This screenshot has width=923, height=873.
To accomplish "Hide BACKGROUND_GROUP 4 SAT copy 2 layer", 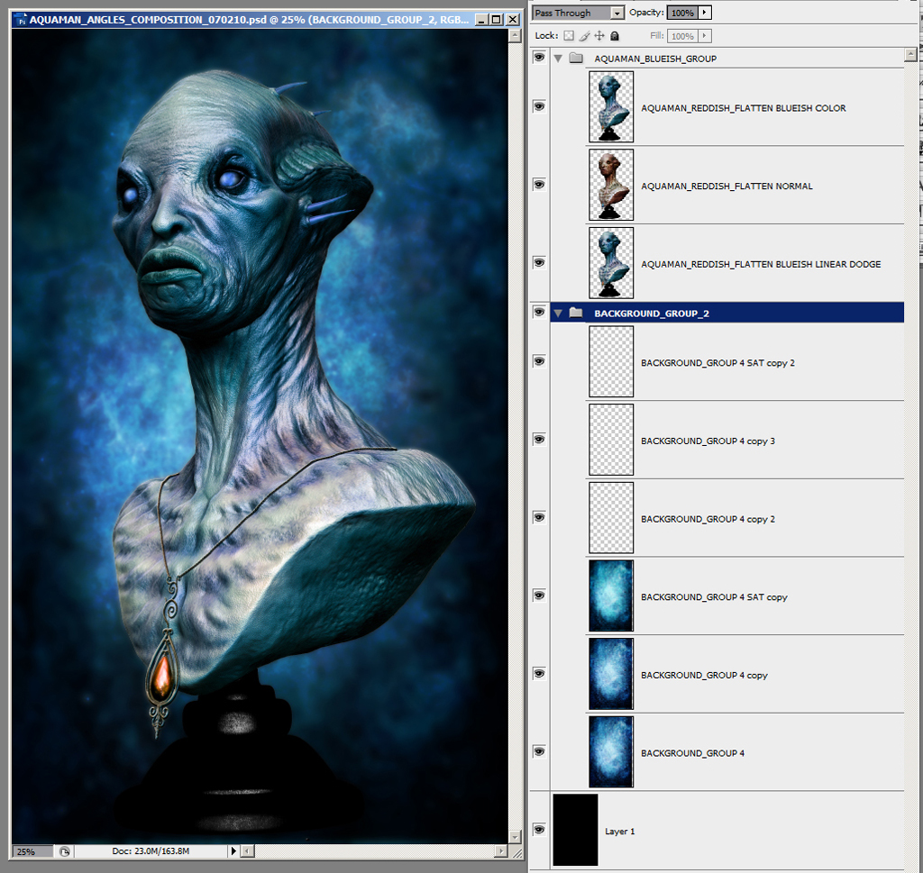I will (x=539, y=360).
